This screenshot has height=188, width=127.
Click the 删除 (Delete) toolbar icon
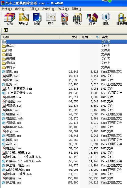[65, 17]
